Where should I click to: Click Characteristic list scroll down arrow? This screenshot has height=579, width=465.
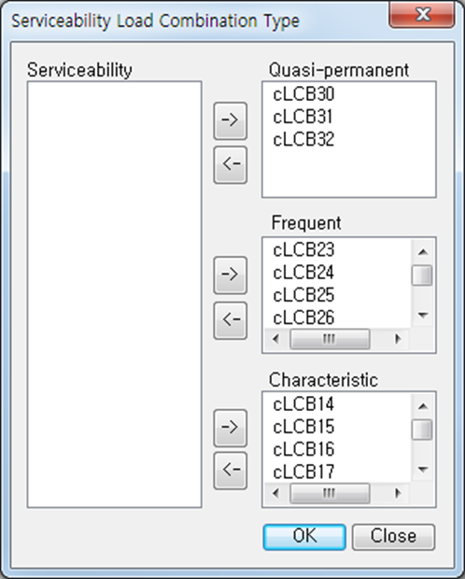[423, 470]
